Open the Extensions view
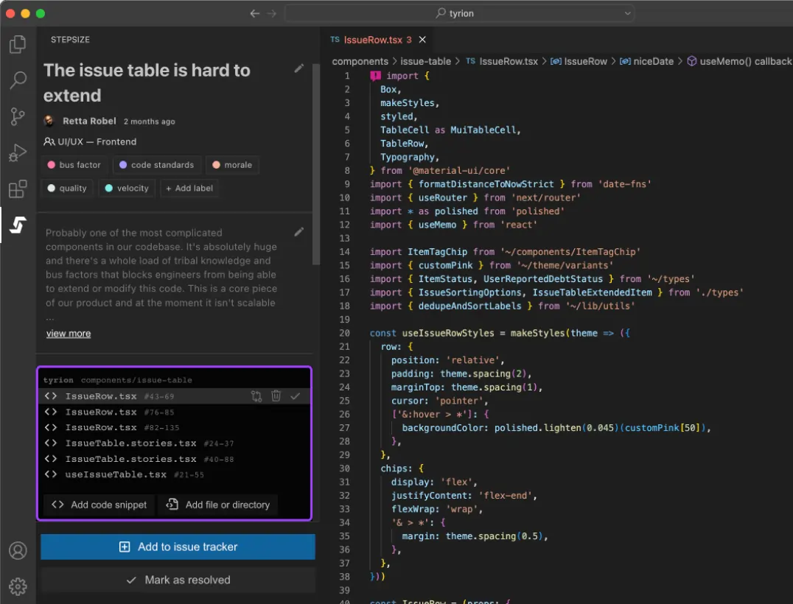The height and width of the screenshot is (604, 793). [x=18, y=189]
